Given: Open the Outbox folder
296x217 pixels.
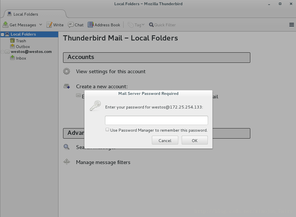Looking at the screenshot, I should pyautogui.click(x=23, y=47).
